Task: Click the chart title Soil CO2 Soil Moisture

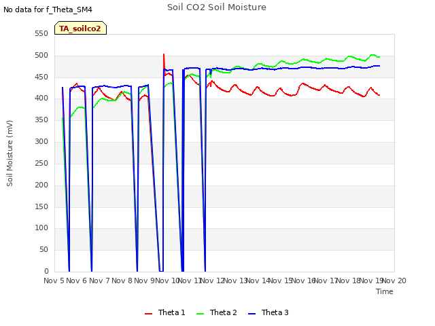Action: click(x=217, y=7)
